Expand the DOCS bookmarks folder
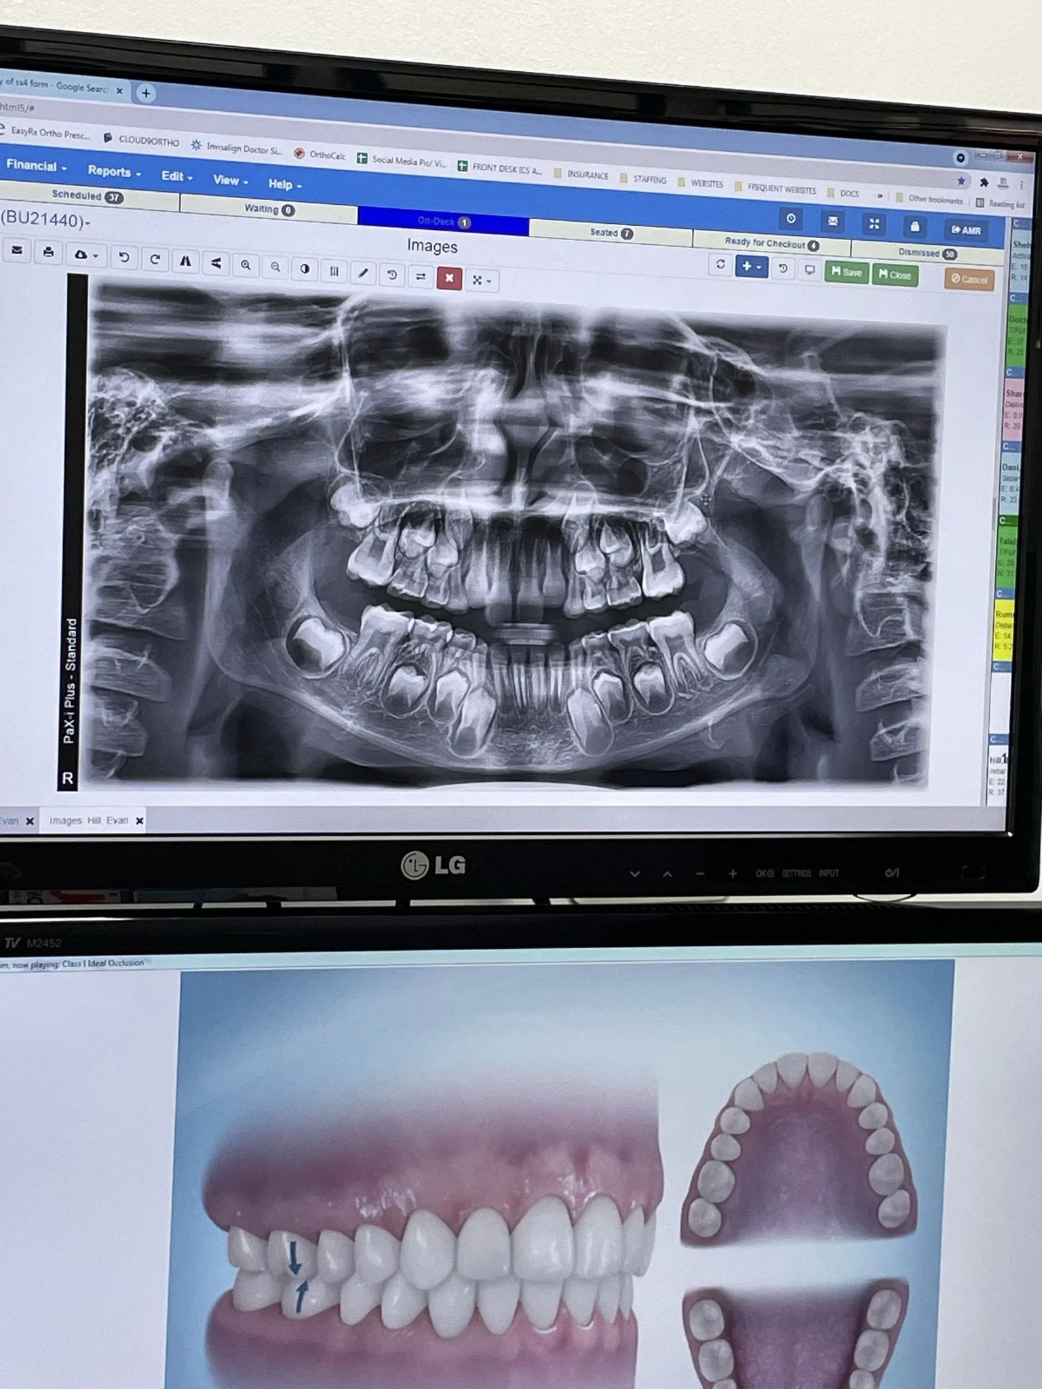This screenshot has width=1042, height=1389. pos(843,193)
